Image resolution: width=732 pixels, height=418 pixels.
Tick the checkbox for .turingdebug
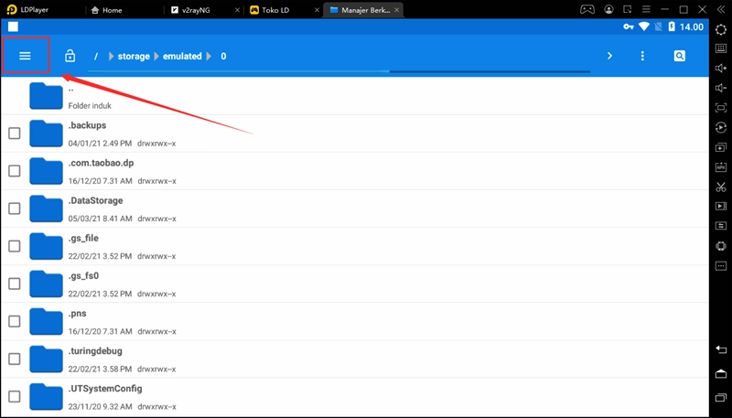pyautogui.click(x=15, y=359)
